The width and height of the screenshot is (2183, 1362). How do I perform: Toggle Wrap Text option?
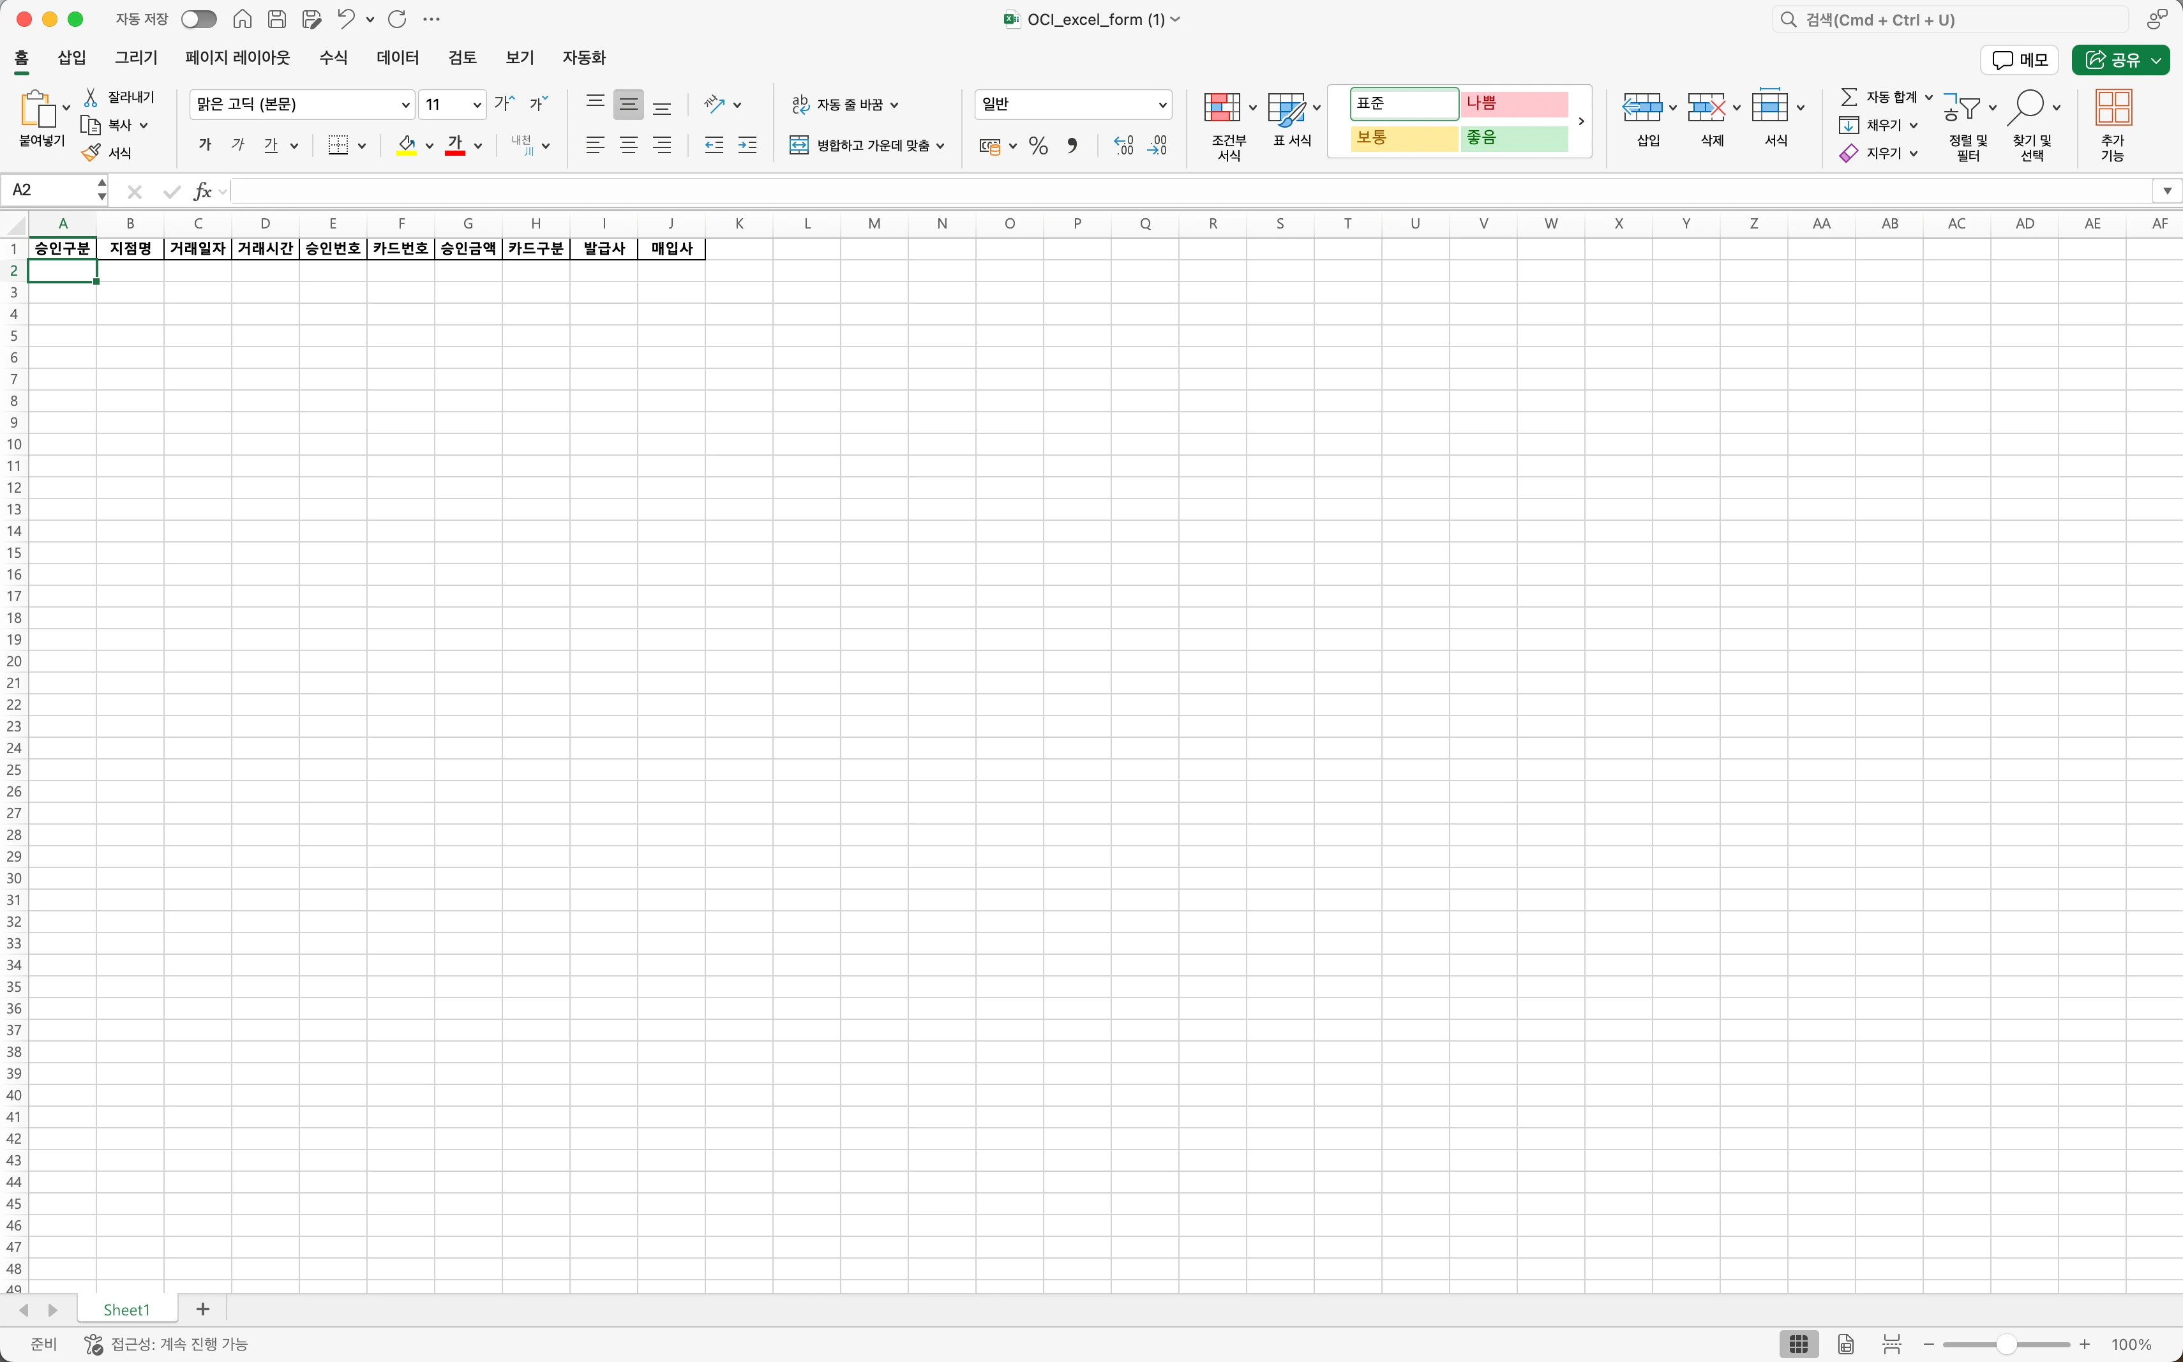[844, 105]
